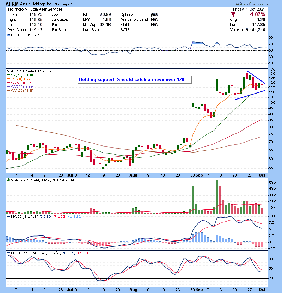Viewport: 282px width, 293px height.
Task: Click the 135 price axis label
Action: pos(272,70)
